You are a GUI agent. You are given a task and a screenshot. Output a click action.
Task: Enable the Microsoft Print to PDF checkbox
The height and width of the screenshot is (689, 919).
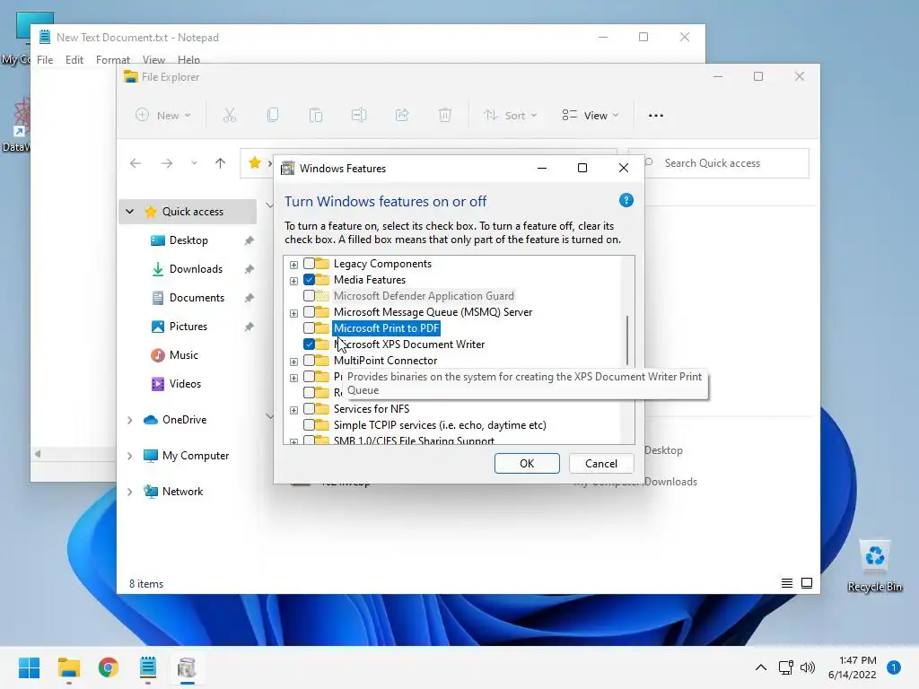(x=309, y=328)
